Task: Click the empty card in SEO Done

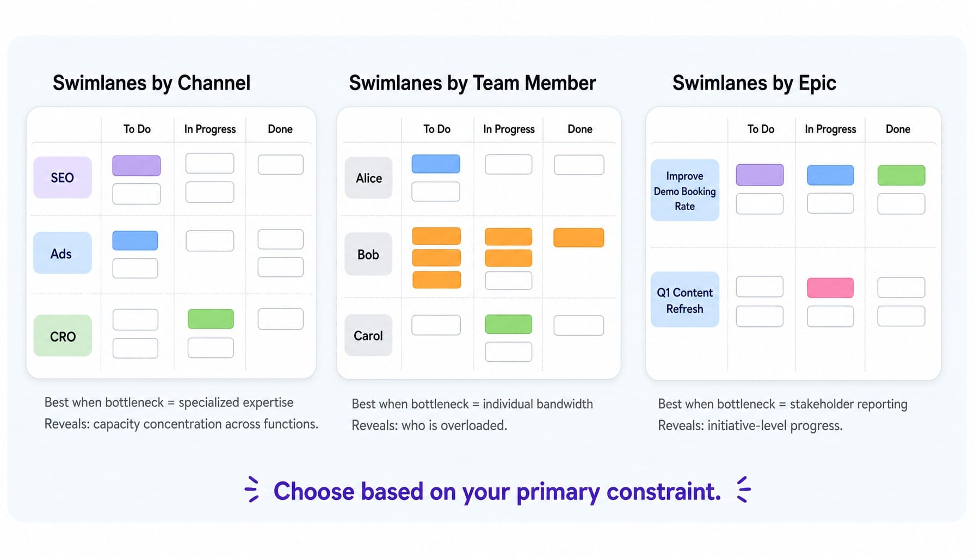Action: (x=281, y=165)
